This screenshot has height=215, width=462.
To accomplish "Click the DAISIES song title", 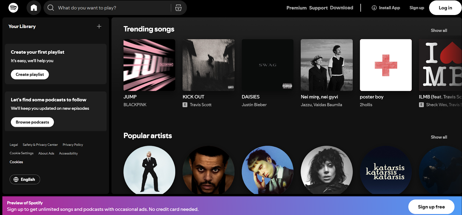I will [251, 97].
